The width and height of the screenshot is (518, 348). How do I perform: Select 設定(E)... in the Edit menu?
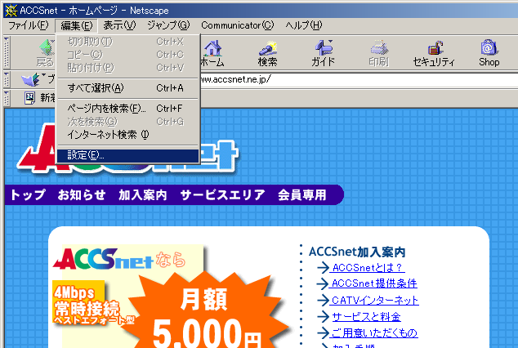point(128,155)
